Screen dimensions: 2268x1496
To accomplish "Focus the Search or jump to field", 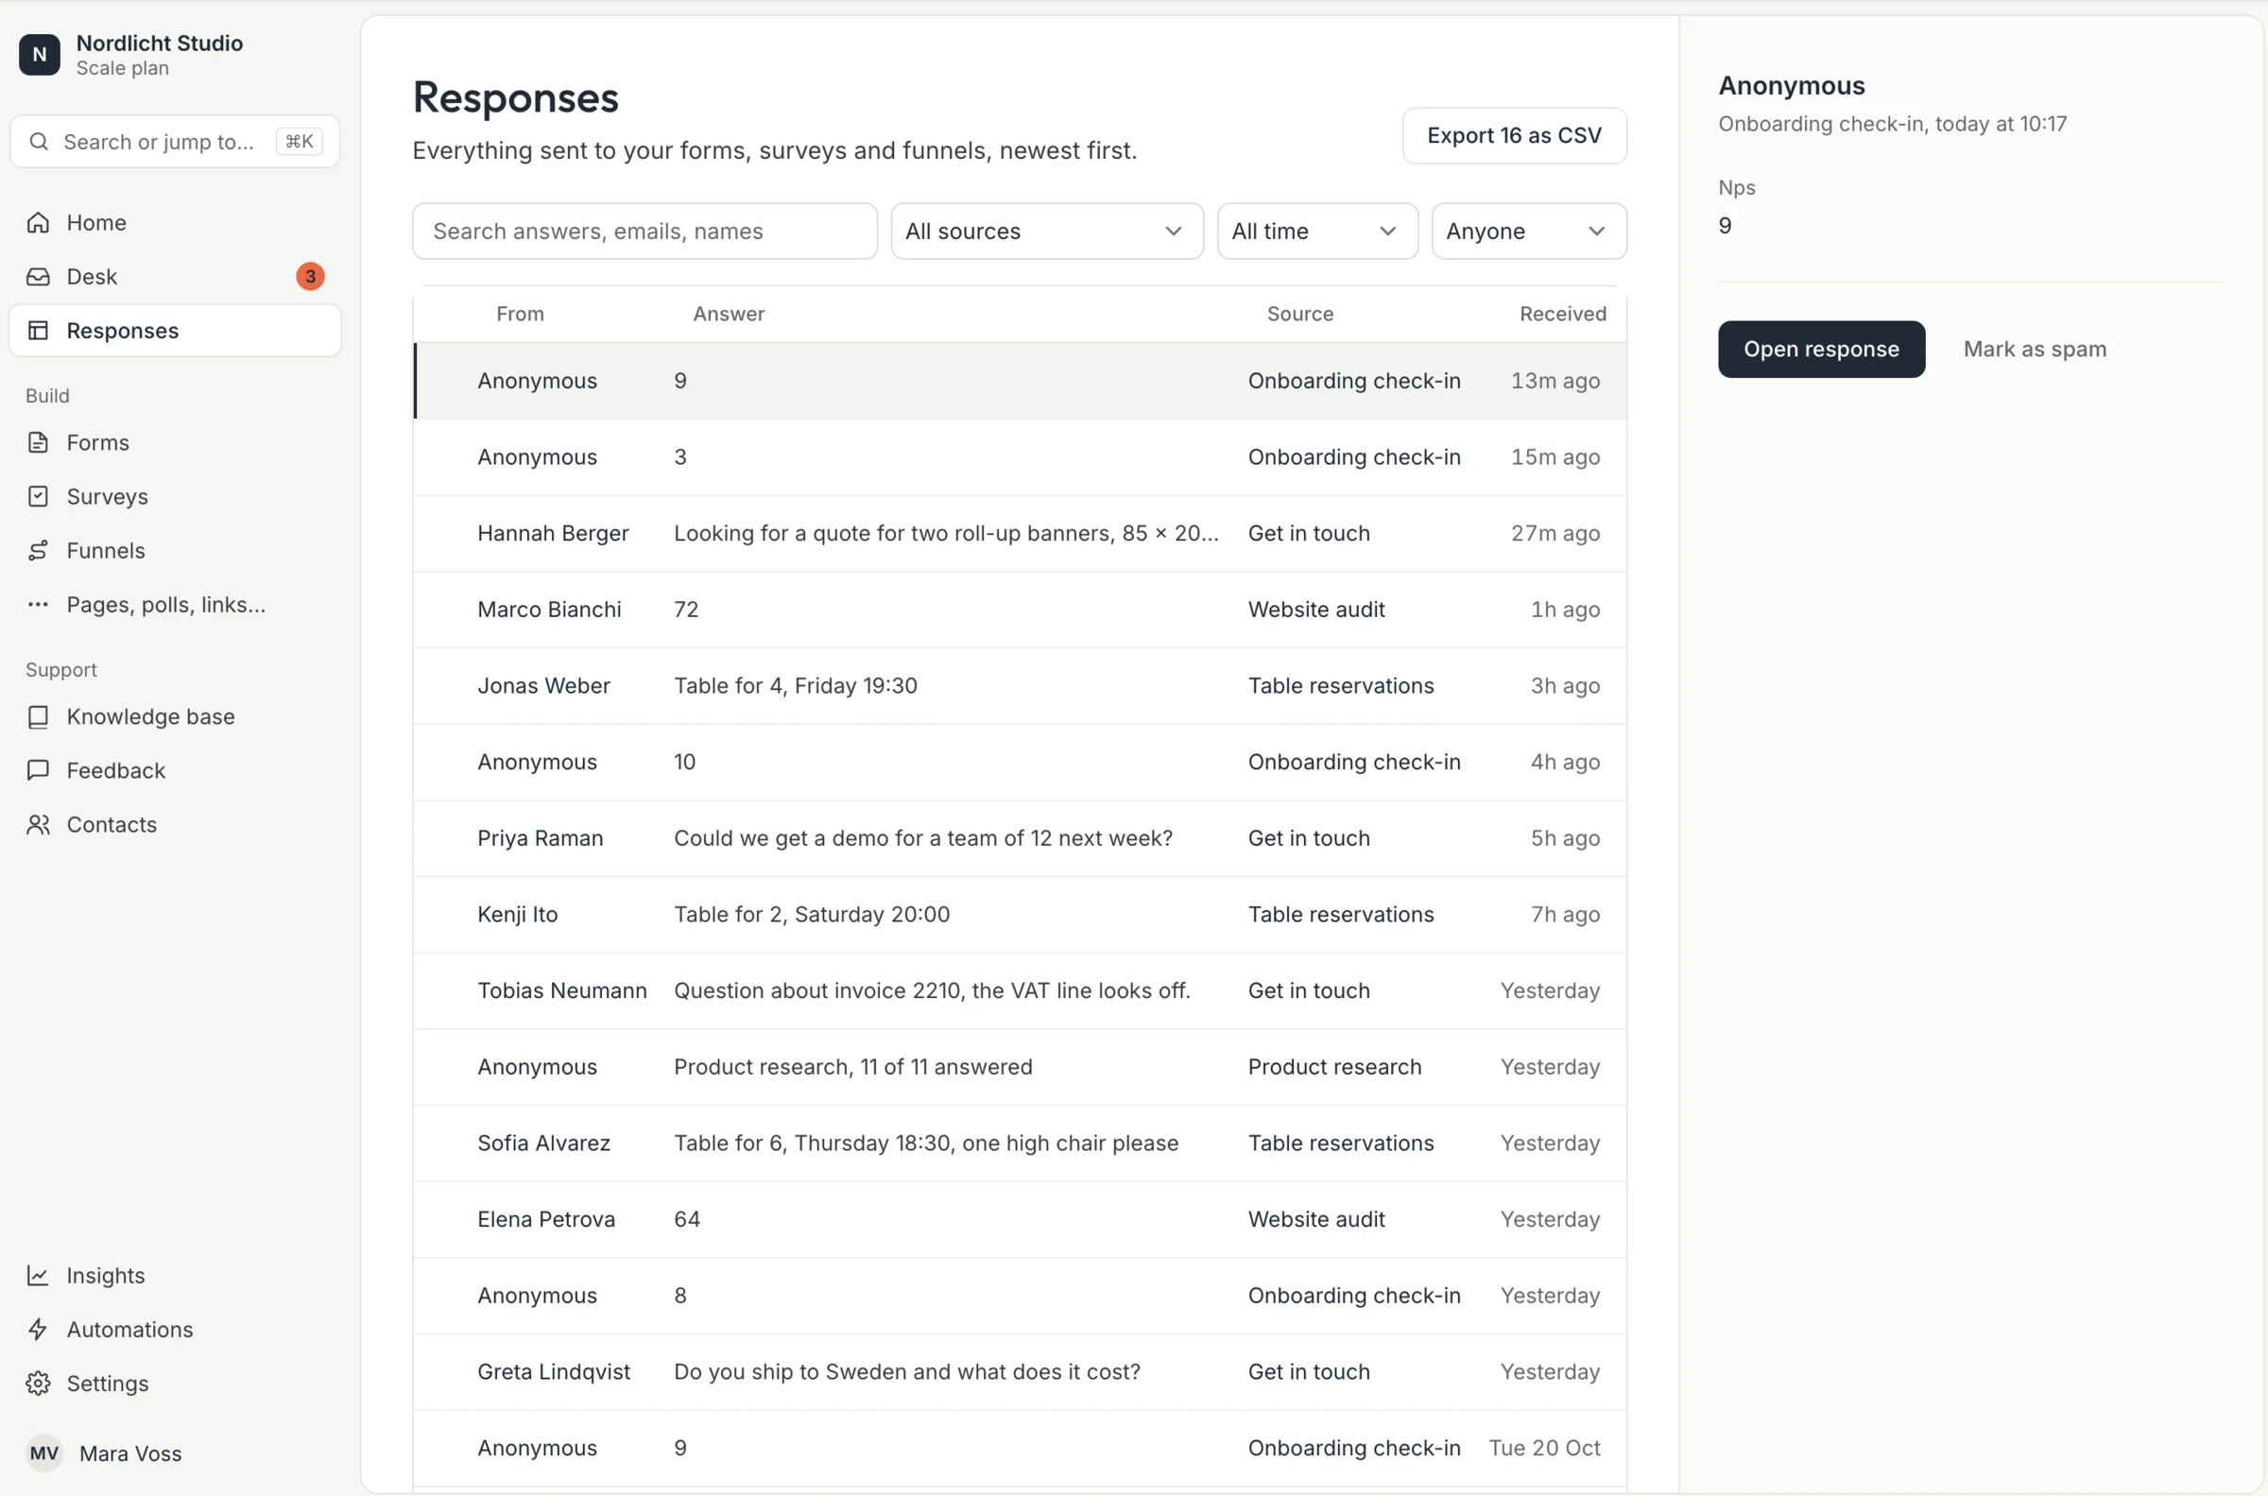I will coord(175,141).
